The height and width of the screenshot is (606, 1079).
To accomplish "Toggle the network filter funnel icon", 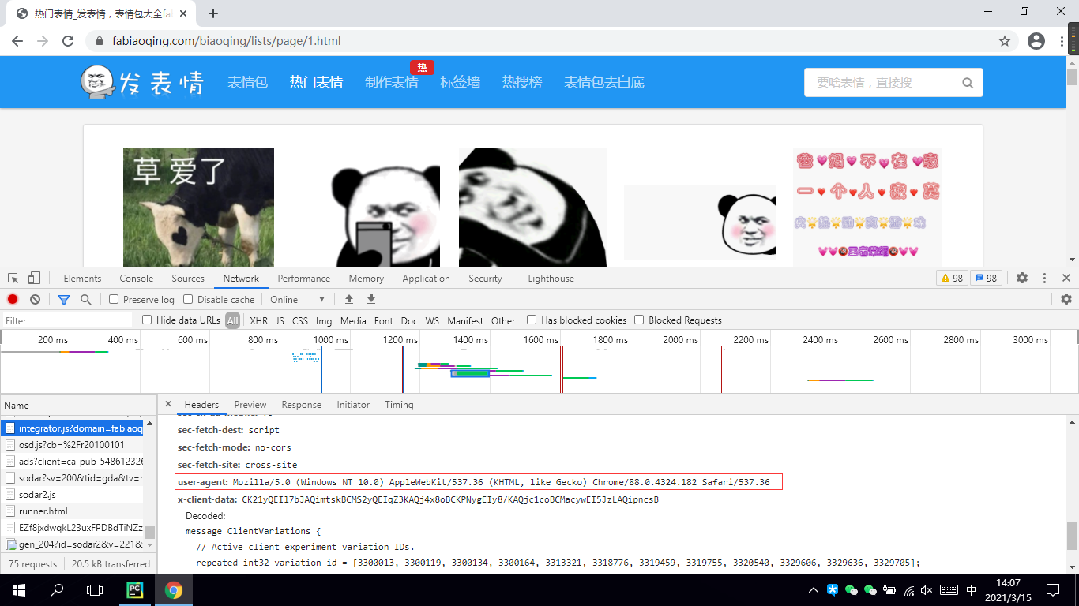I will 62,299.
